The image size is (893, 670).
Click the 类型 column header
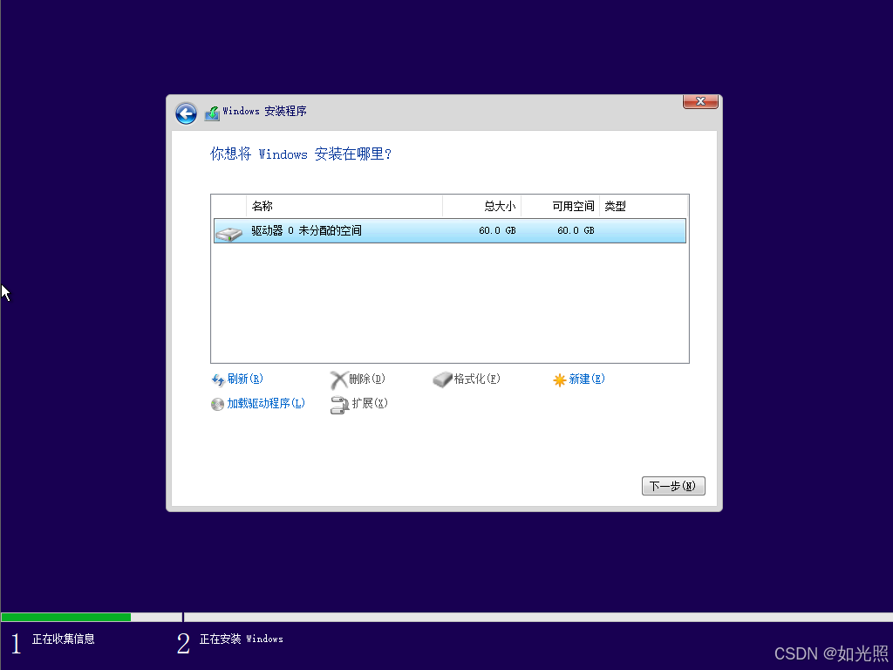pos(644,206)
